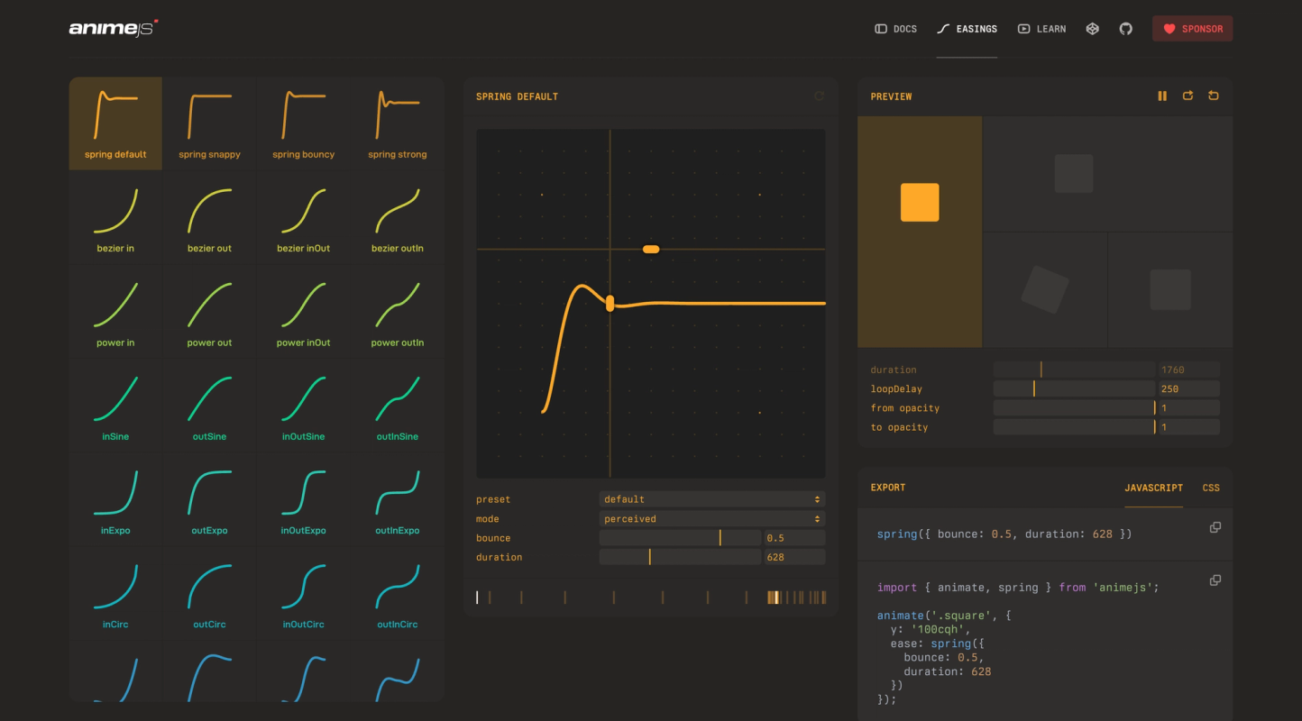Go to the Docs page
This screenshot has width=1302, height=721.
(895, 29)
